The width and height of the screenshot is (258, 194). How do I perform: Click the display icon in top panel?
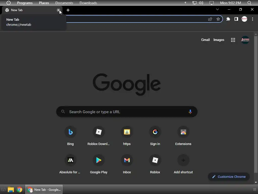coord(211,3)
